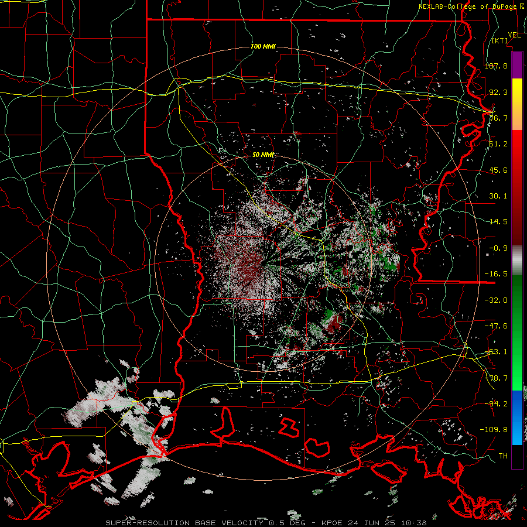The height and width of the screenshot is (527, 527).
Task: Click the 107.8 velocity scale value
Action: pos(496,66)
